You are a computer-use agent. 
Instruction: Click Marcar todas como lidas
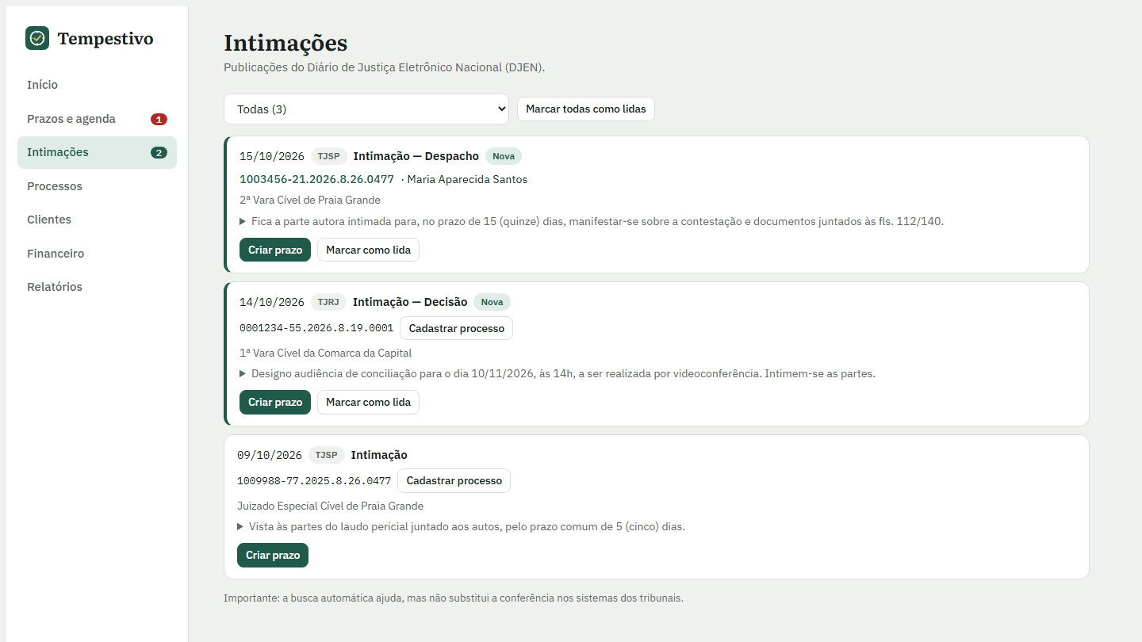coord(586,109)
